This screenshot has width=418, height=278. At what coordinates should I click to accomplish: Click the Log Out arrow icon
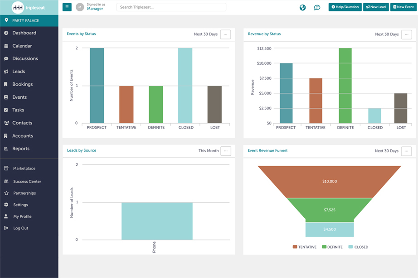pyautogui.click(x=6, y=228)
